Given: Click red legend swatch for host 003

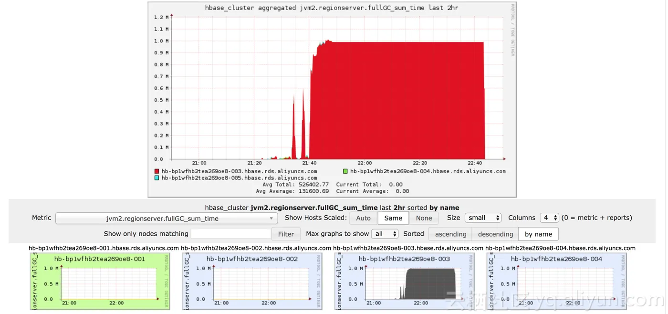Looking at the screenshot, I should (157, 171).
